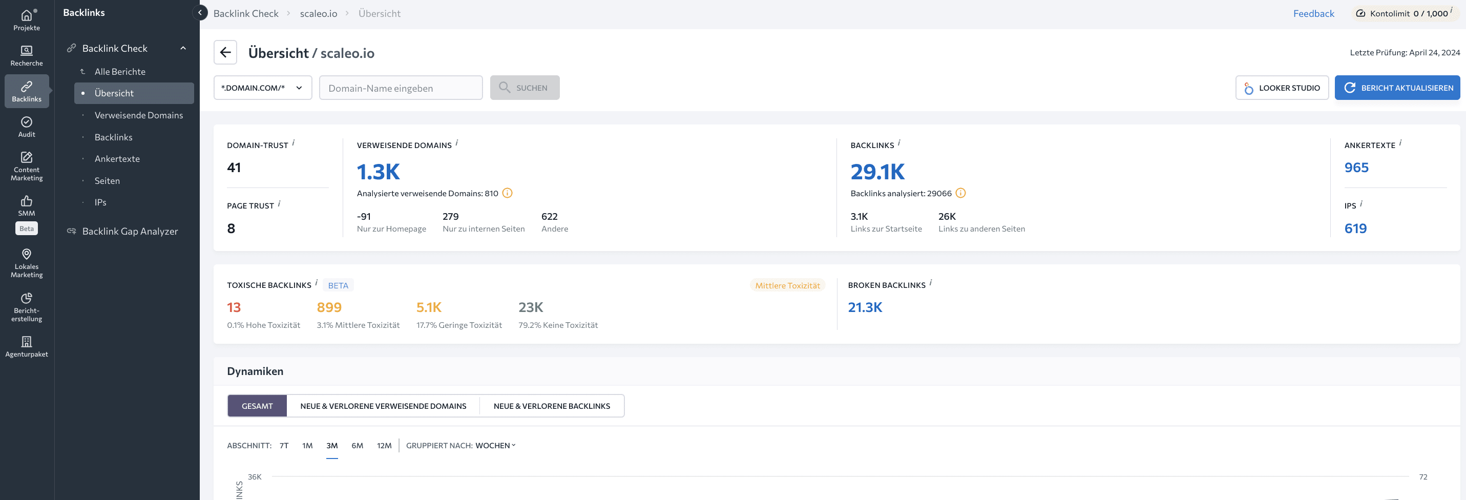
Task: Open Content Marketing section
Action: (x=27, y=166)
